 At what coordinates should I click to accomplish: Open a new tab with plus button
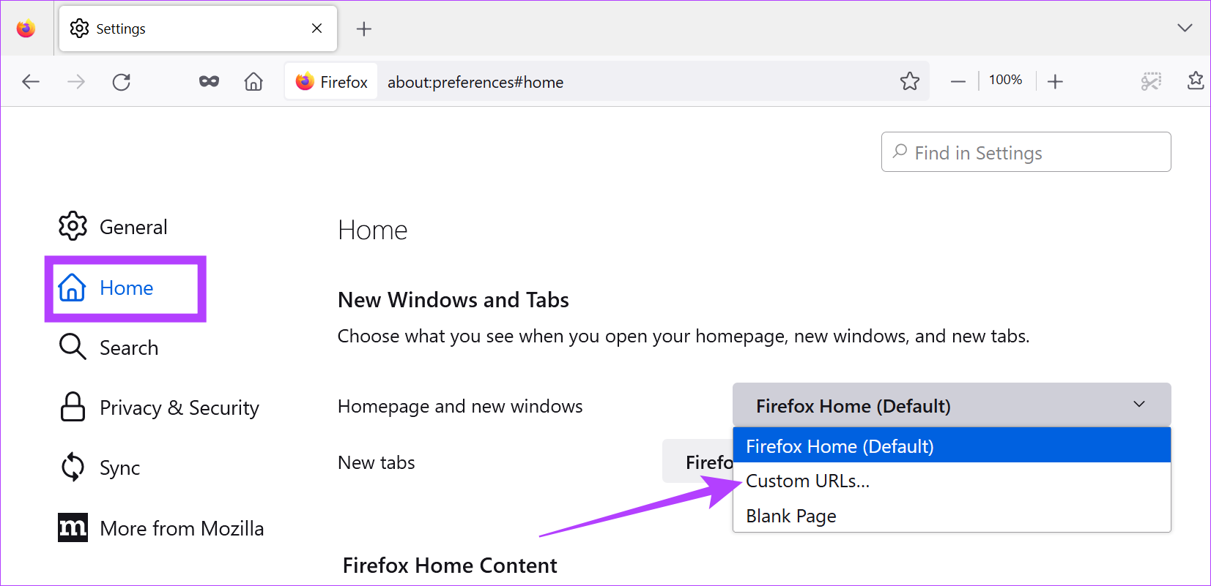point(364,29)
